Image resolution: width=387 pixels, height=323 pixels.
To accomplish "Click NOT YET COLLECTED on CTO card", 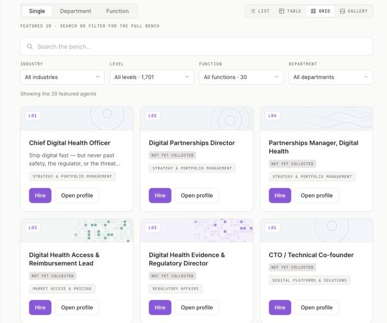I will pyautogui.click(x=292, y=267).
